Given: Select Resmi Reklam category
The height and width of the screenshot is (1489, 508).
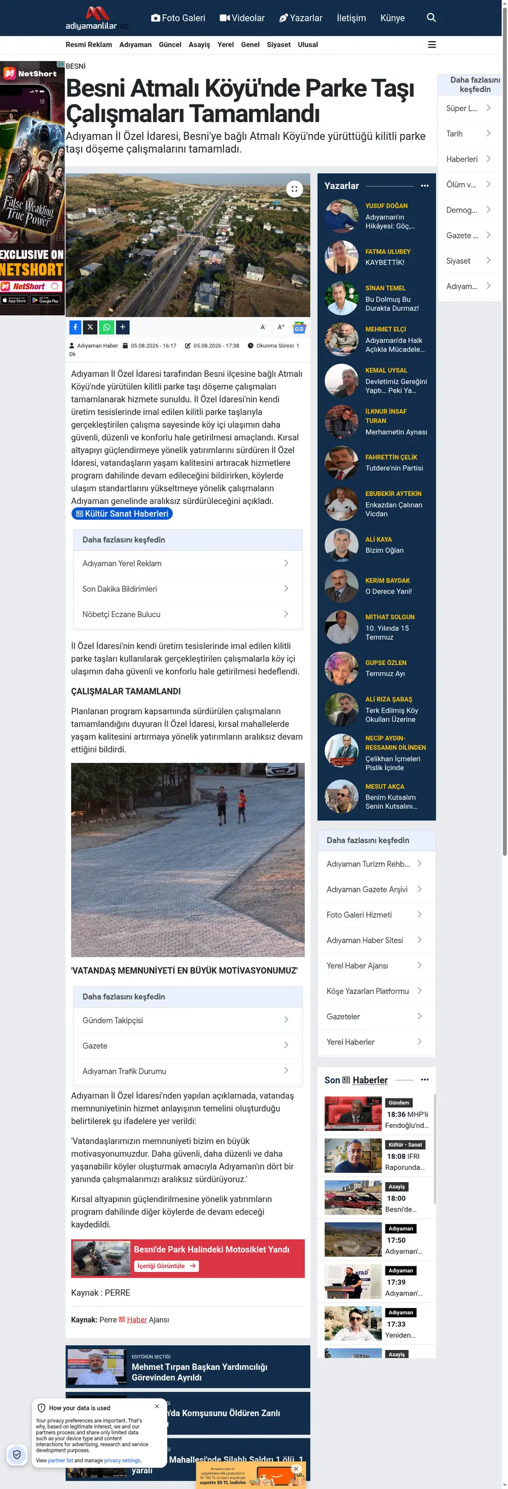Looking at the screenshot, I should pos(89,45).
